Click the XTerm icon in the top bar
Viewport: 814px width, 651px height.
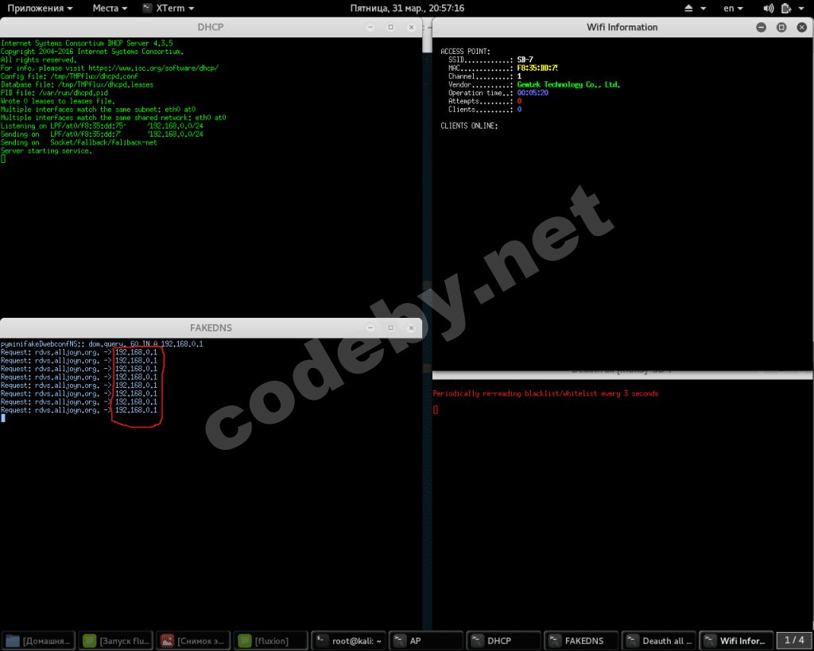coord(147,8)
